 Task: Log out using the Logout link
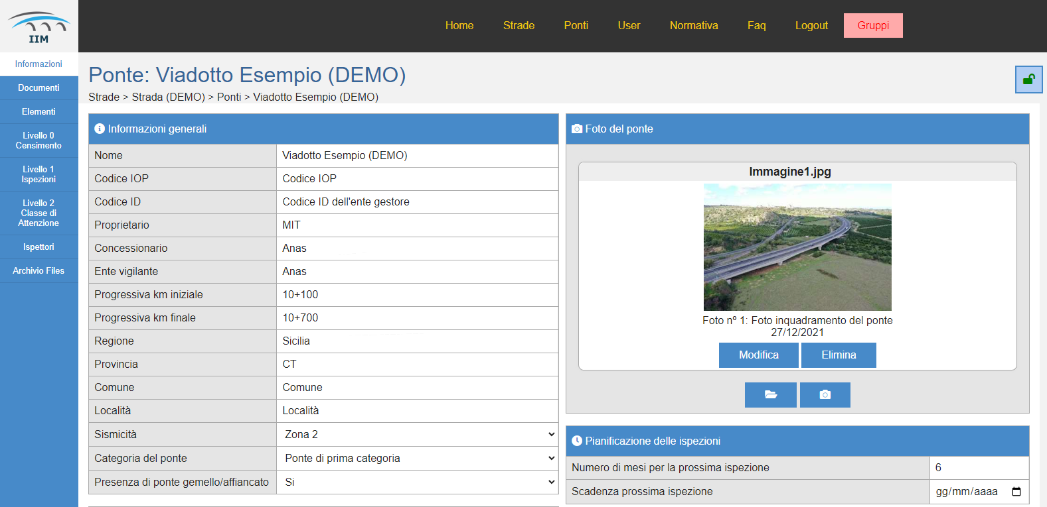point(811,26)
